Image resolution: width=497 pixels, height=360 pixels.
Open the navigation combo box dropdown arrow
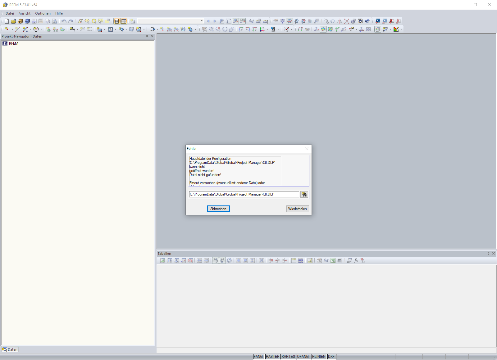pos(201,21)
